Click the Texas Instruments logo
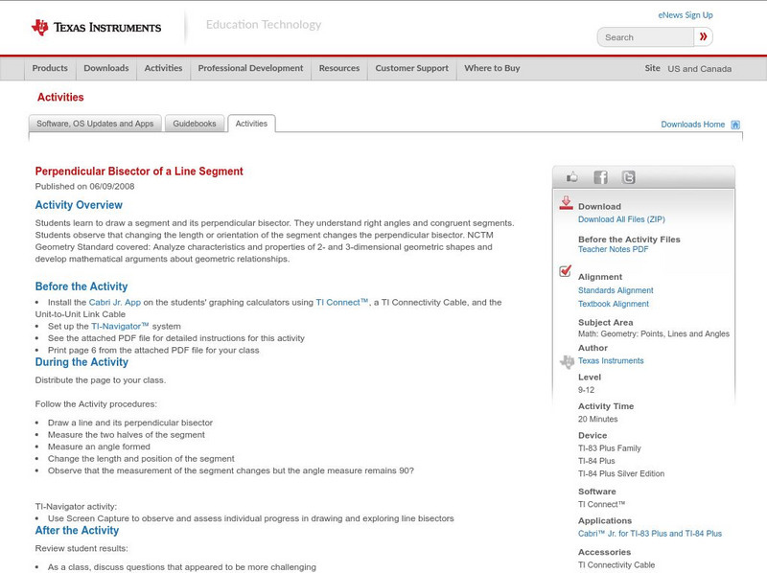The image size is (767, 573). (x=97, y=28)
